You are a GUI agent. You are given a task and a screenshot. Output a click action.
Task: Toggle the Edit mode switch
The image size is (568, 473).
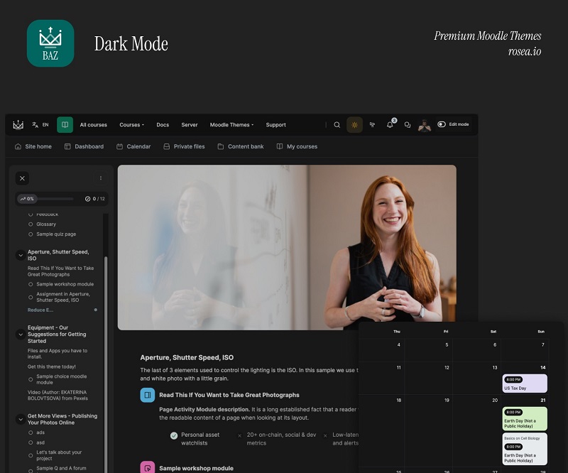pos(442,124)
